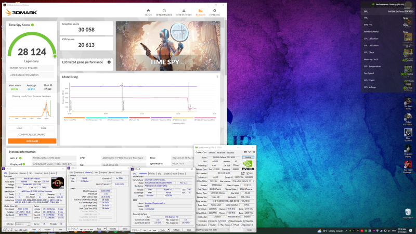Click the taskbar volume icon
The width and height of the screenshot is (416, 234).
389,231
